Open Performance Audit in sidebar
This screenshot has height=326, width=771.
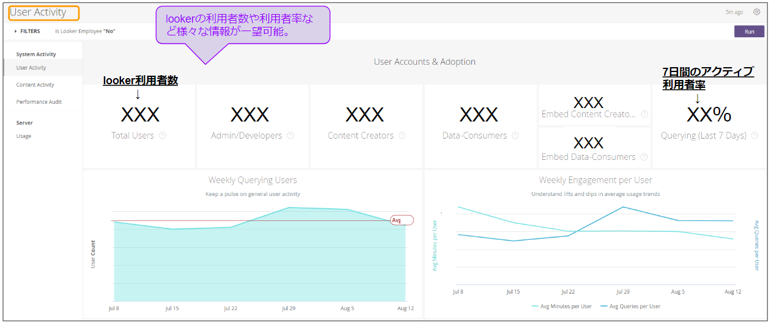click(x=39, y=102)
